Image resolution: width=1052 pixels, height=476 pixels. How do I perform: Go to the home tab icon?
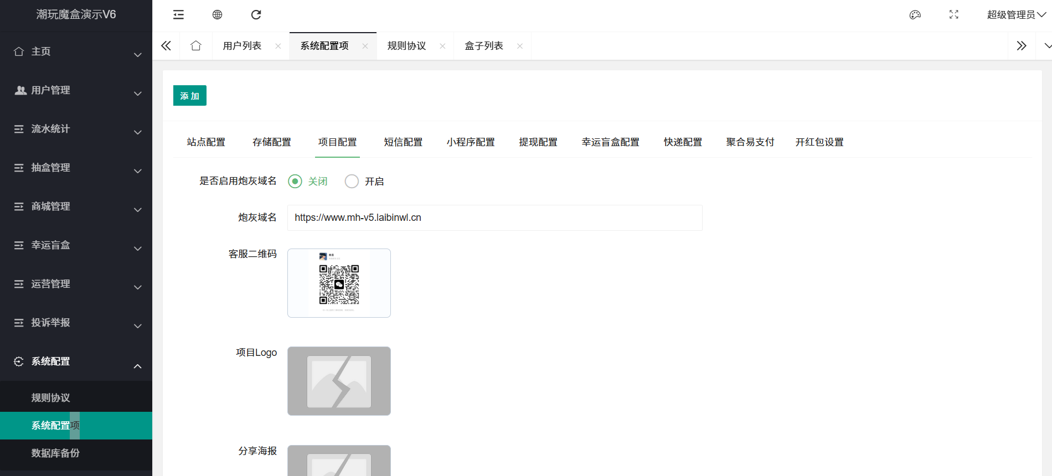pos(196,46)
